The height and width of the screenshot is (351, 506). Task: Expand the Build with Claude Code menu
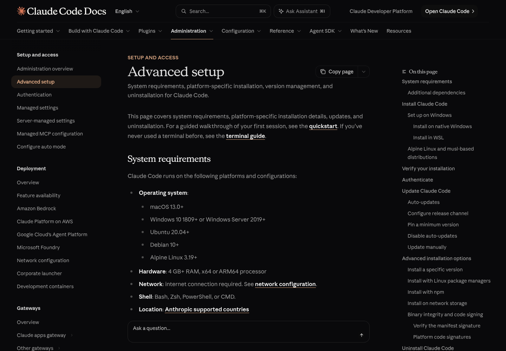[x=99, y=31]
